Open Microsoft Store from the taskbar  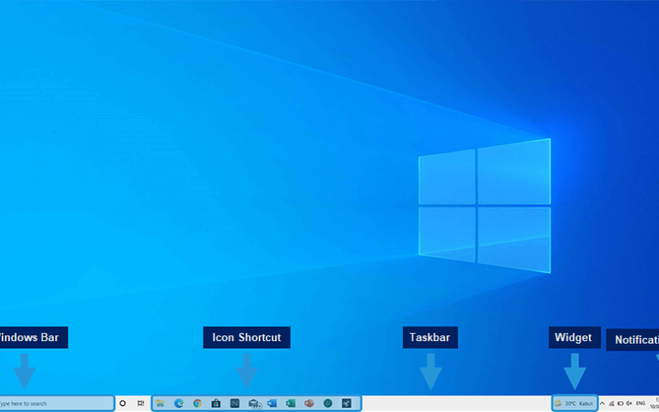click(x=216, y=403)
